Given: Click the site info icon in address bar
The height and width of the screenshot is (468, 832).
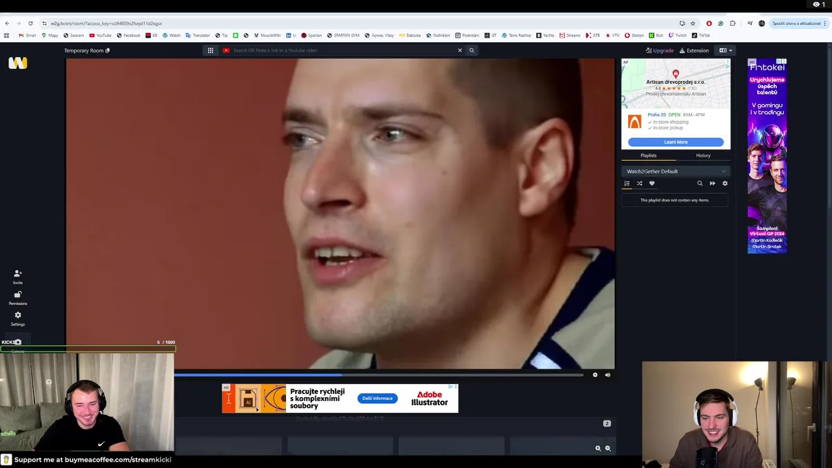Looking at the screenshot, I should tap(44, 23).
